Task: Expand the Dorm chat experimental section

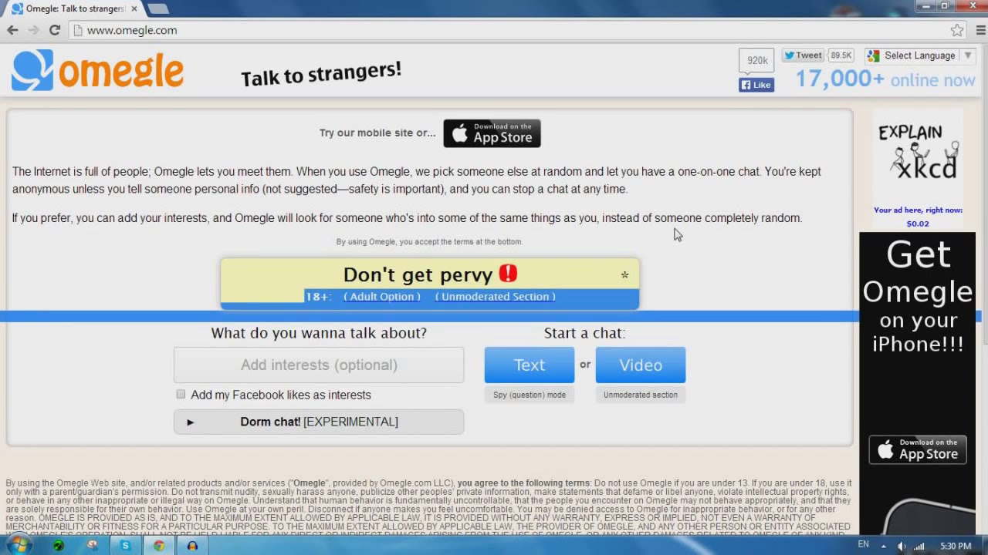Action: [x=319, y=422]
